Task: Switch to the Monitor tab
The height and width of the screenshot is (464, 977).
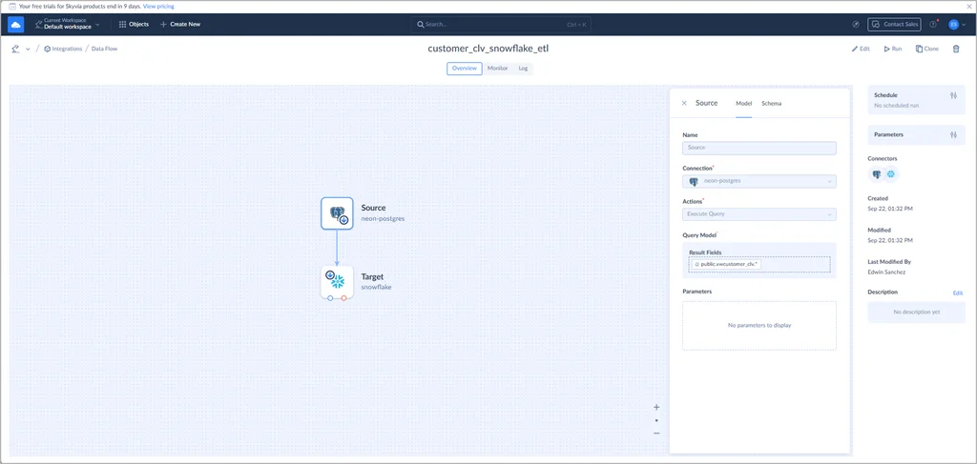Action: click(x=497, y=69)
